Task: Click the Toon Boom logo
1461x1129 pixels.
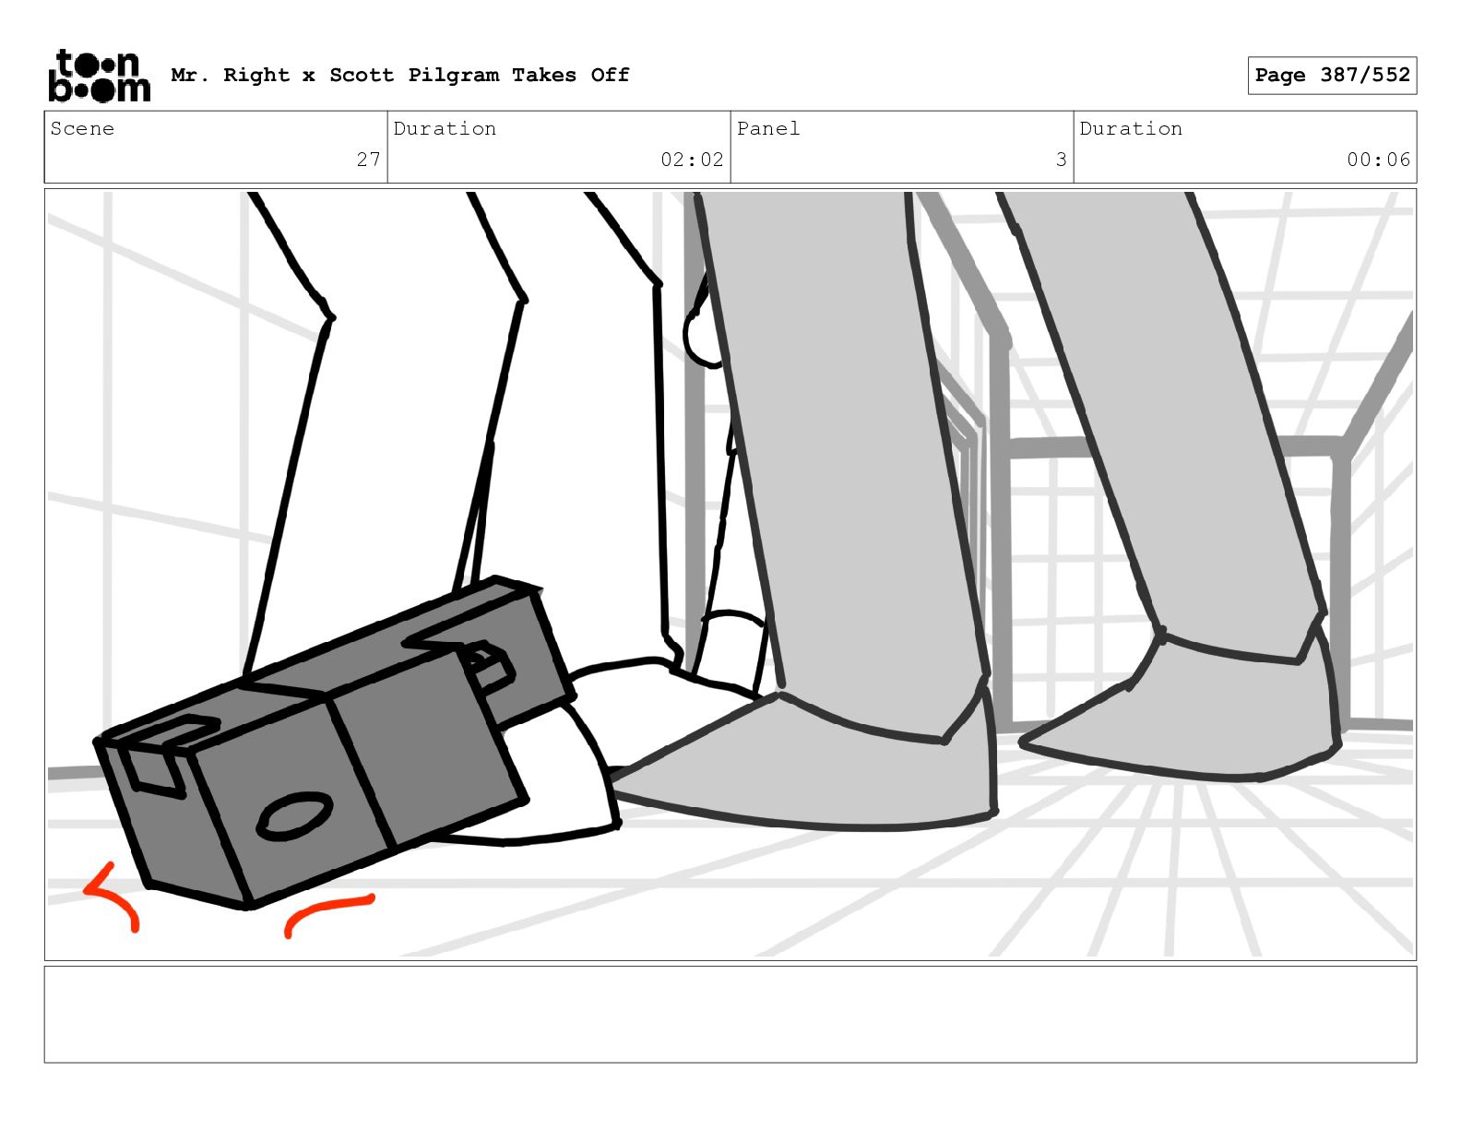Action: pyautogui.click(x=99, y=75)
